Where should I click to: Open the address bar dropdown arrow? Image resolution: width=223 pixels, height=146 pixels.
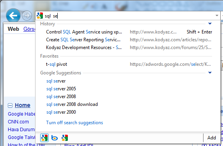[217, 16]
